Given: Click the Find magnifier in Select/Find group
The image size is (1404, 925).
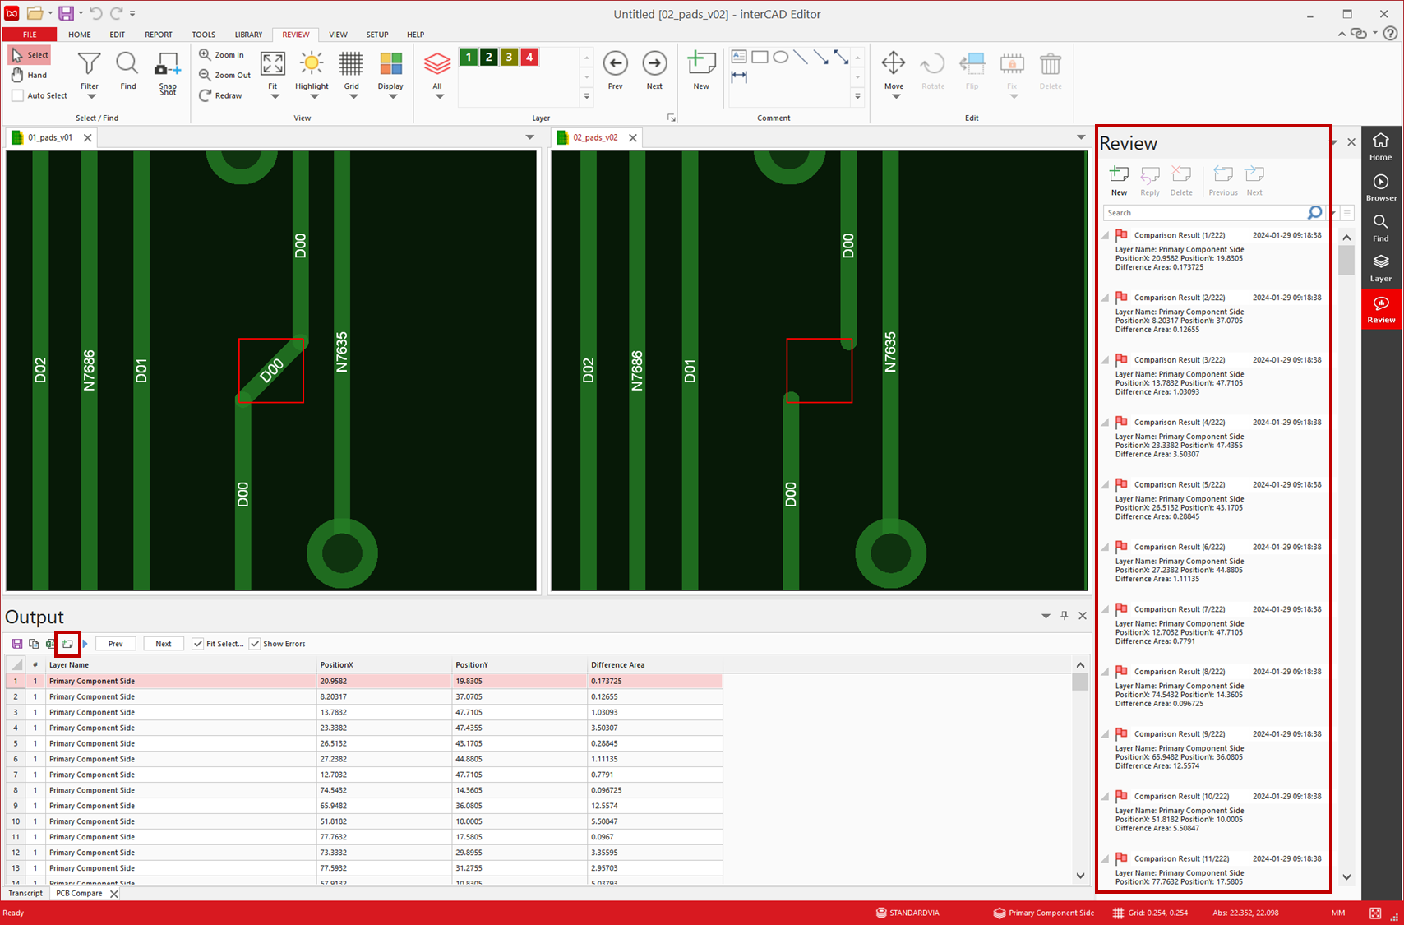Looking at the screenshot, I should coord(127,71).
